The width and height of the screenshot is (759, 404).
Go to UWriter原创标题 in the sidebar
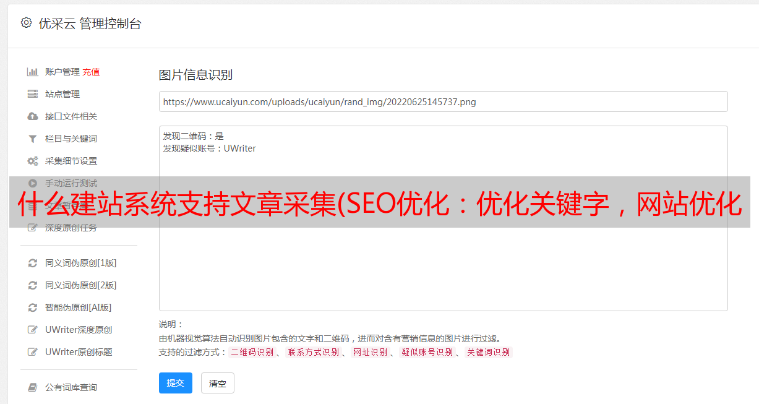[x=79, y=352]
